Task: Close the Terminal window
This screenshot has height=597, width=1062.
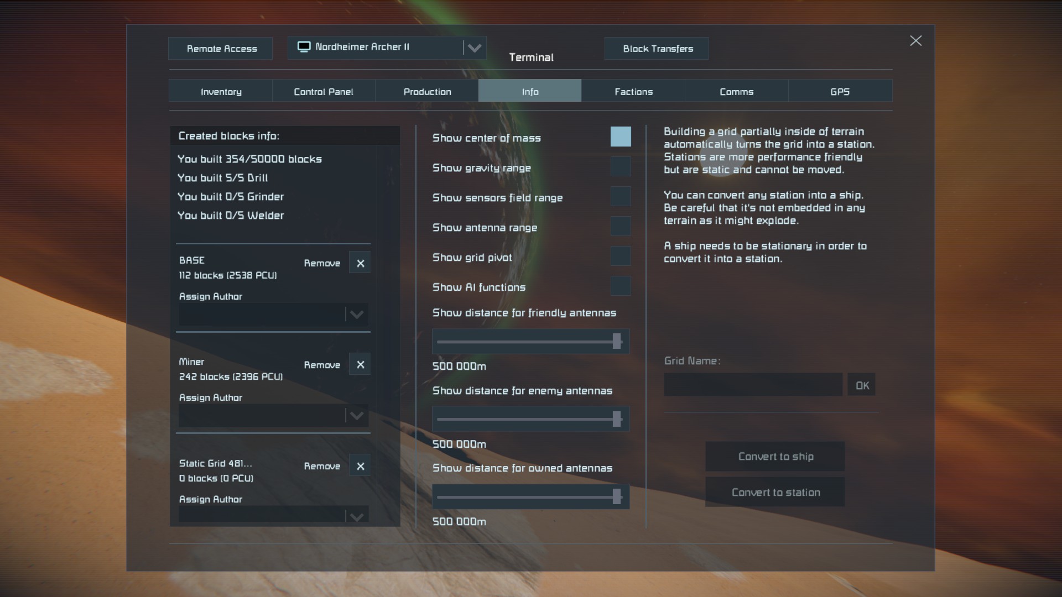Action: click(x=915, y=41)
